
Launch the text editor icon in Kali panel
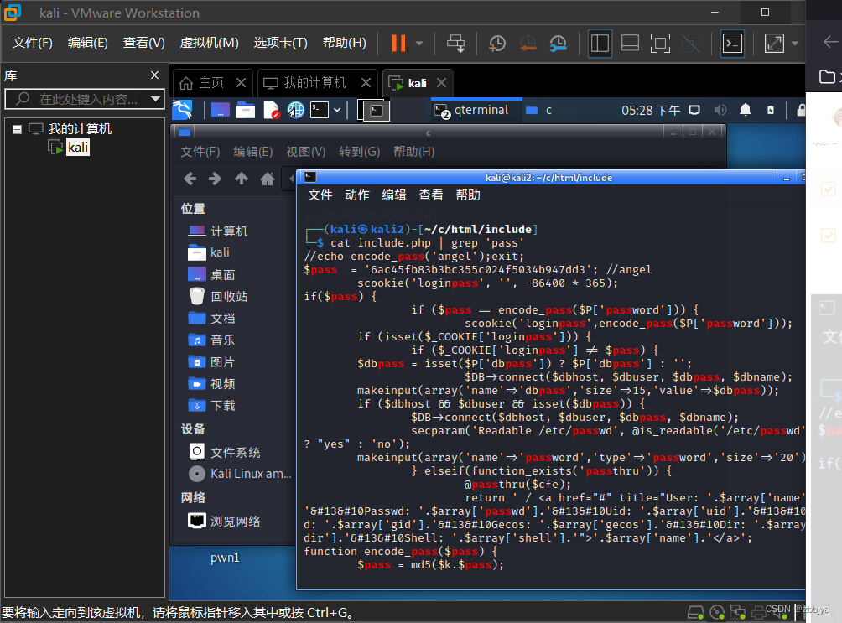271,110
